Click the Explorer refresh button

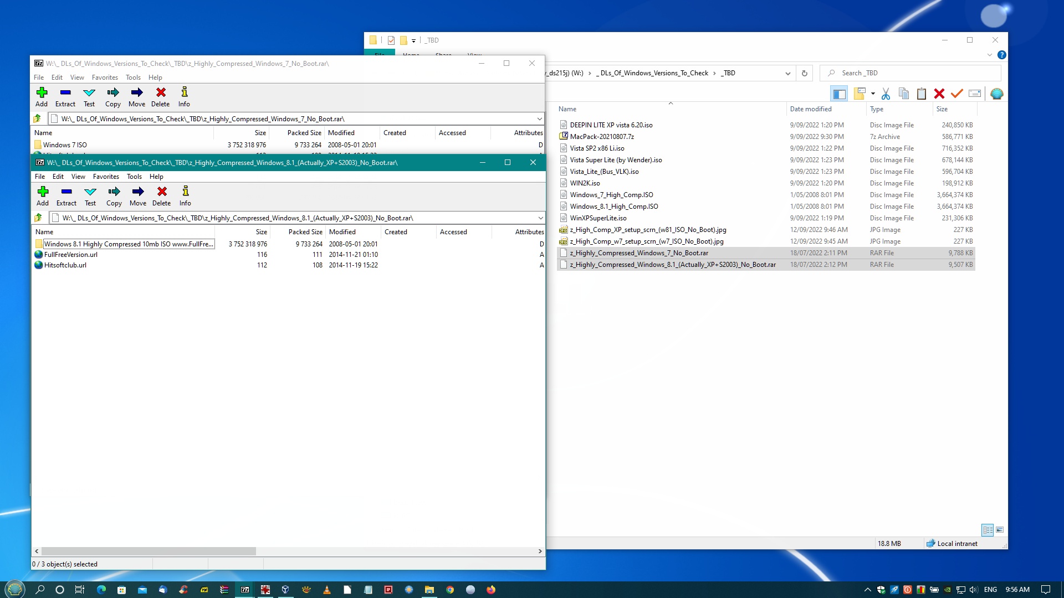click(x=805, y=73)
